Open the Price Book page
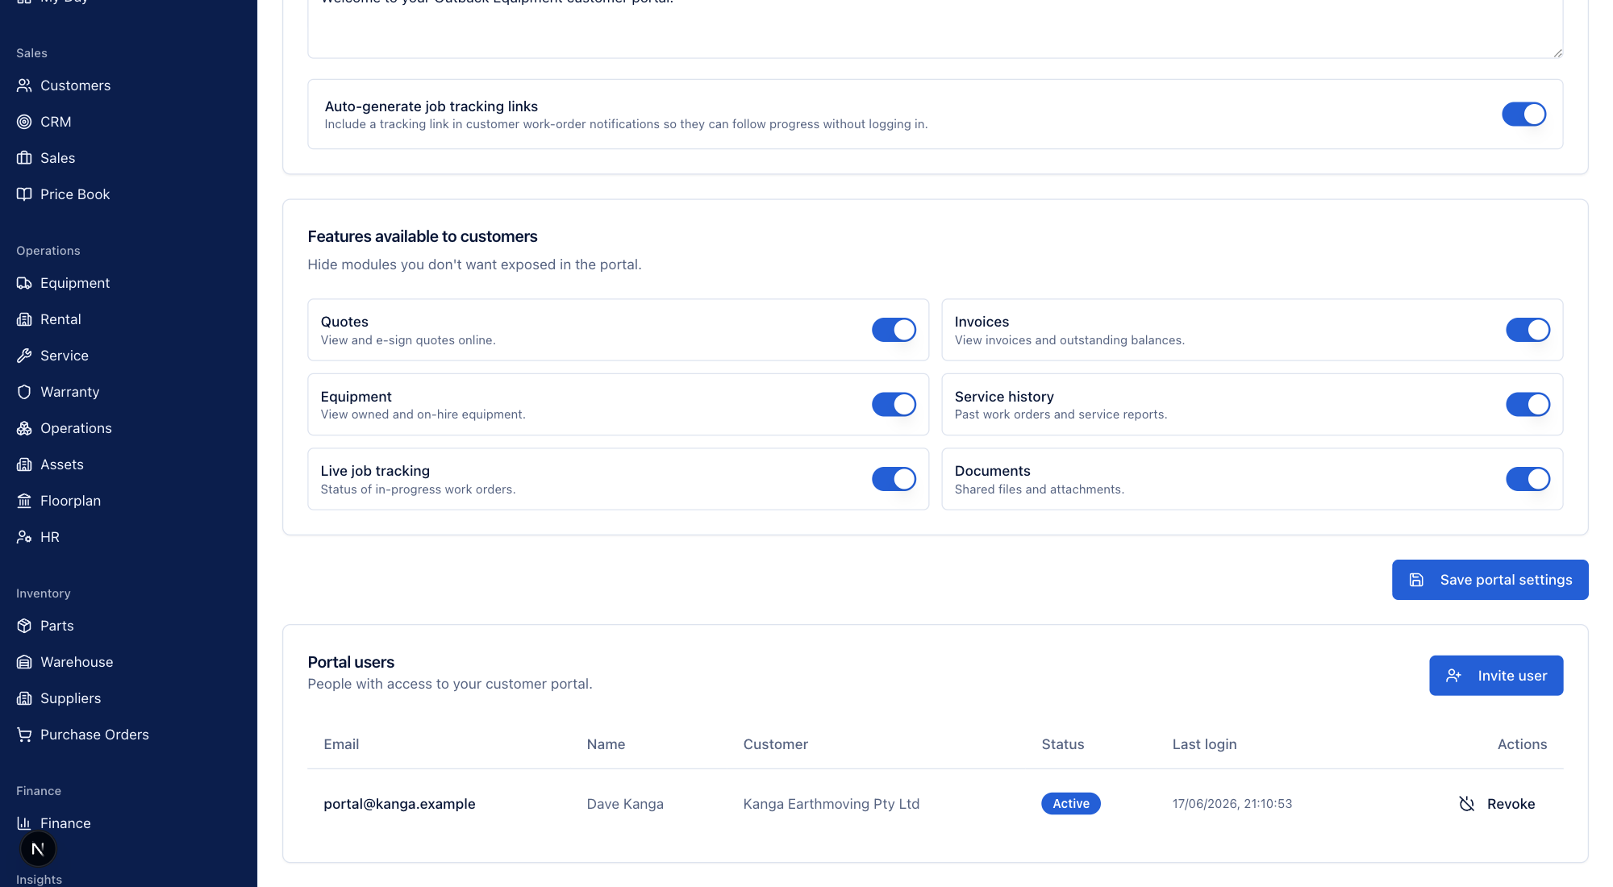 [x=75, y=194]
